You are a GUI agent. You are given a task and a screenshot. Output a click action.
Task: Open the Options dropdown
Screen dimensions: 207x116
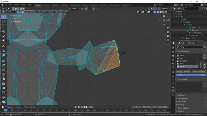point(166,9)
